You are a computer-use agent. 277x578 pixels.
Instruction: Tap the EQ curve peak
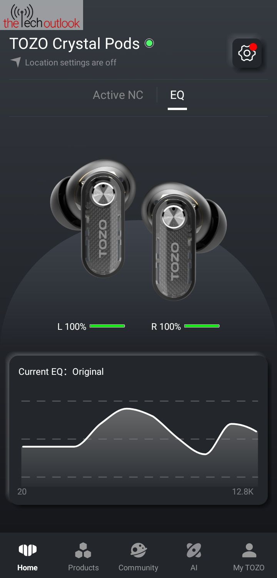(127, 409)
